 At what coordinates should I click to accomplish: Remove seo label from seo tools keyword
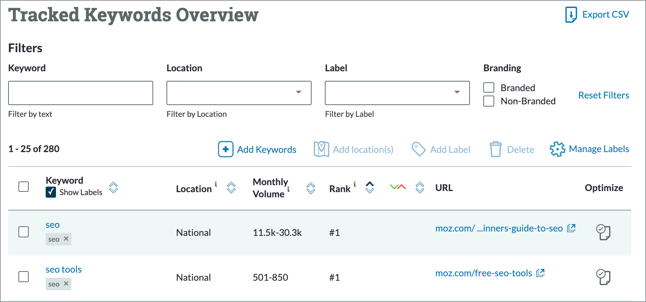coord(66,284)
